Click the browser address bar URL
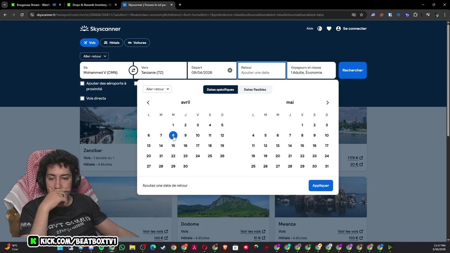Viewport: 450px width, 253px height. [180, 15]
